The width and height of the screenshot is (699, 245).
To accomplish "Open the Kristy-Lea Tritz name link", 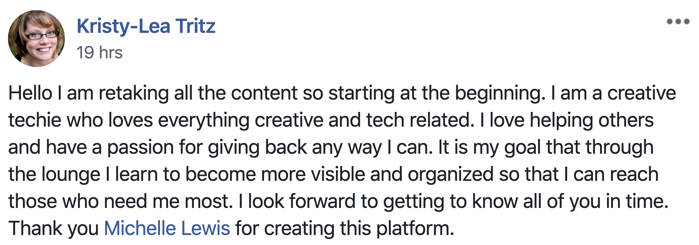I will click(146, 26).
